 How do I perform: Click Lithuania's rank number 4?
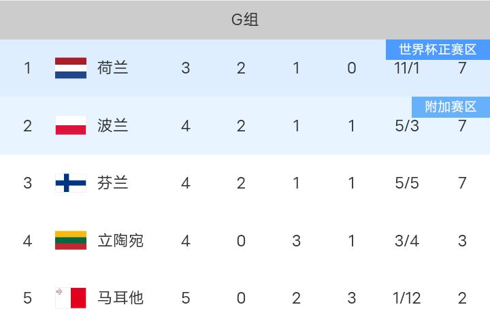click(x=27, y=241)
